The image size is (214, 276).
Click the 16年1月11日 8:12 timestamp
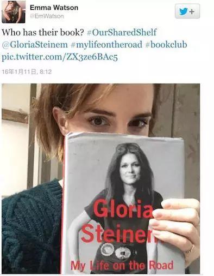tap(27, 71)
